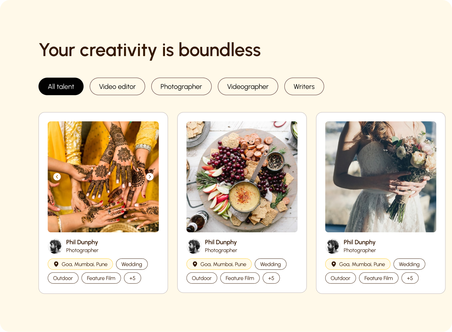Image resolution: width=452 pixels, height=332 pixels.
Task: Expand +5 more tags on second card
Action: [x=271, y=278]
